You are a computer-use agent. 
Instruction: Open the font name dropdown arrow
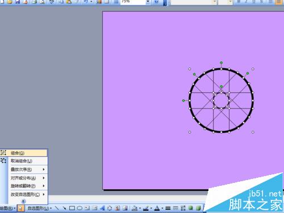(215, 2)
